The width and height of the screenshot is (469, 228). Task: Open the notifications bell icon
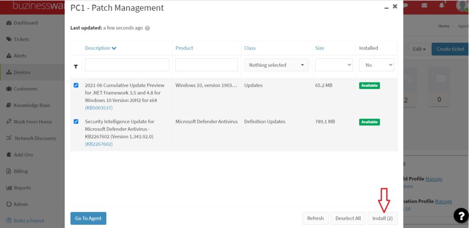pyautogui.click(x=442, y=5)
